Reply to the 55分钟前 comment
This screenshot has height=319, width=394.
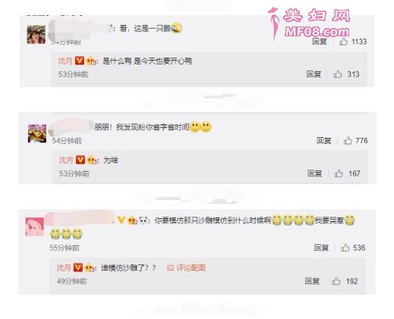tap(321, 248)
